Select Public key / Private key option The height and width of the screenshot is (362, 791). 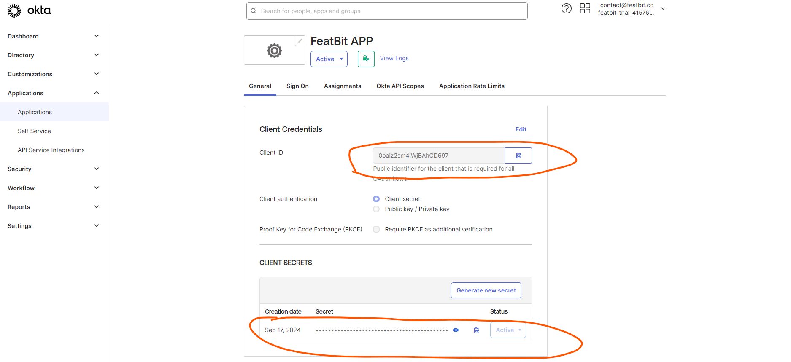pyautogui.click(x=376, y=209)
